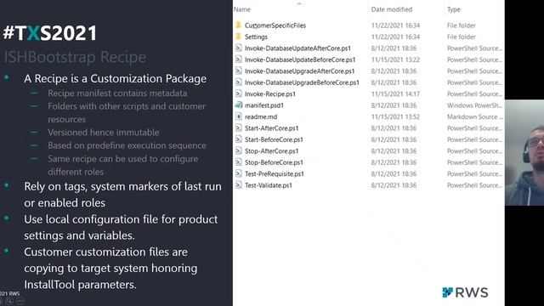Click the Invoke-Recipe.ps1 script icon

238,93
